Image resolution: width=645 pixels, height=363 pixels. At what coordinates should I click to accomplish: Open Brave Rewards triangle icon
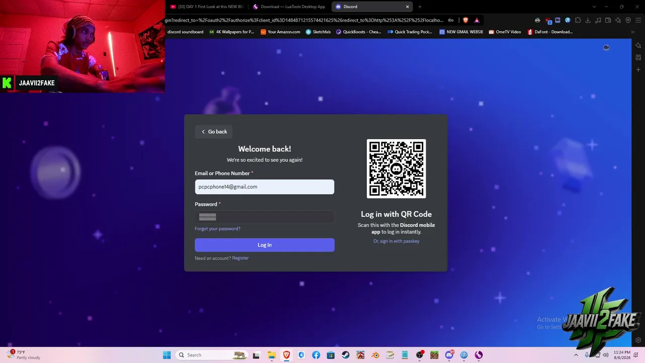pos(477,20)
